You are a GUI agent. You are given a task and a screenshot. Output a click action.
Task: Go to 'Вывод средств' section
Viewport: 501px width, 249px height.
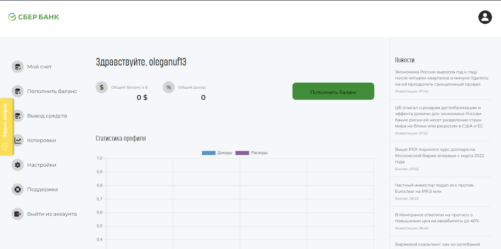(47, 116)
